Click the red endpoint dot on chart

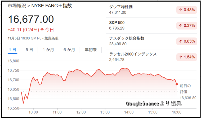click(177, 84)
